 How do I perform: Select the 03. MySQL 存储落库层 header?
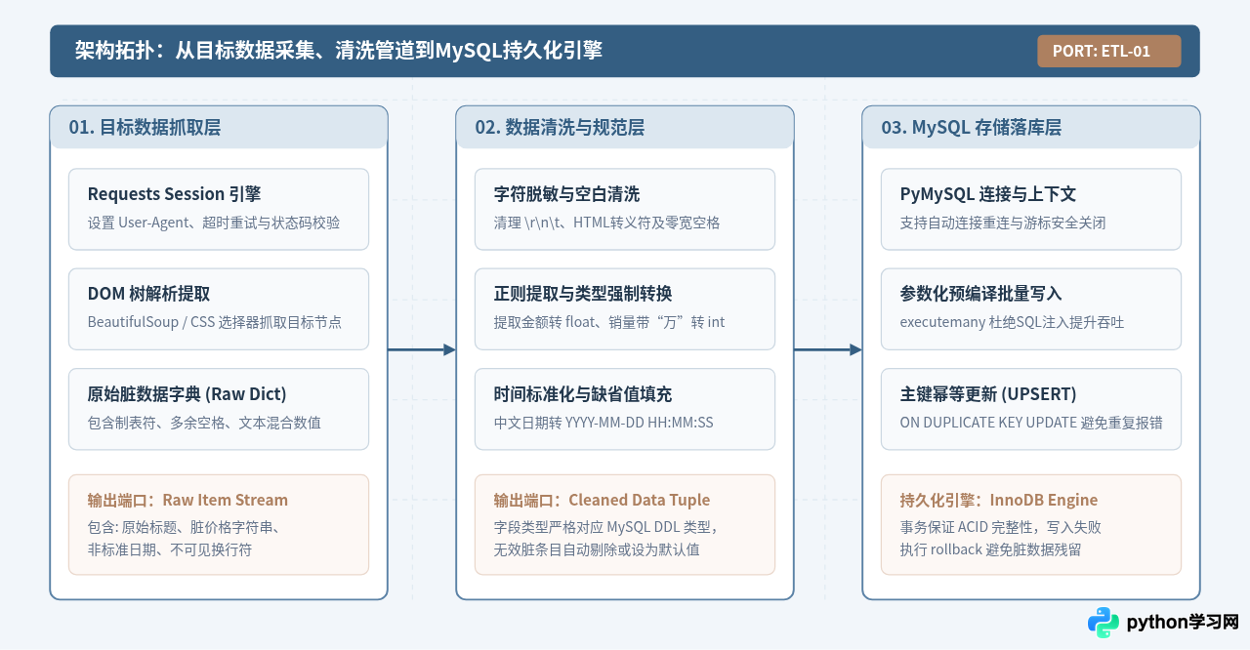tap(1031, 127)
